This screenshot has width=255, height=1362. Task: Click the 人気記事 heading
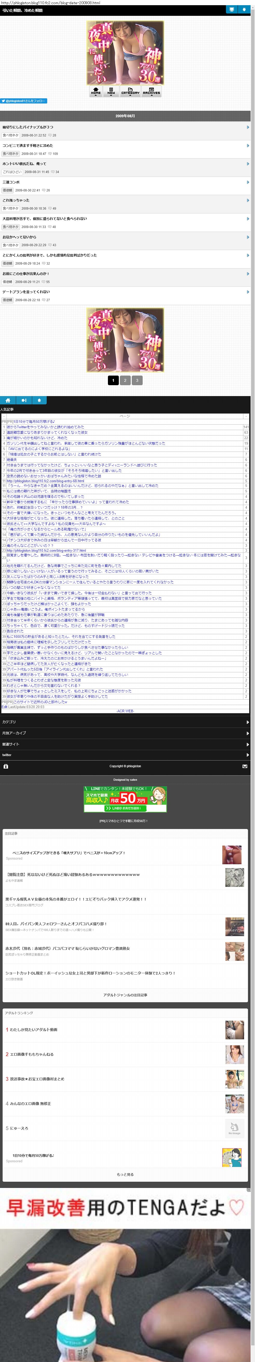point(7,409)
